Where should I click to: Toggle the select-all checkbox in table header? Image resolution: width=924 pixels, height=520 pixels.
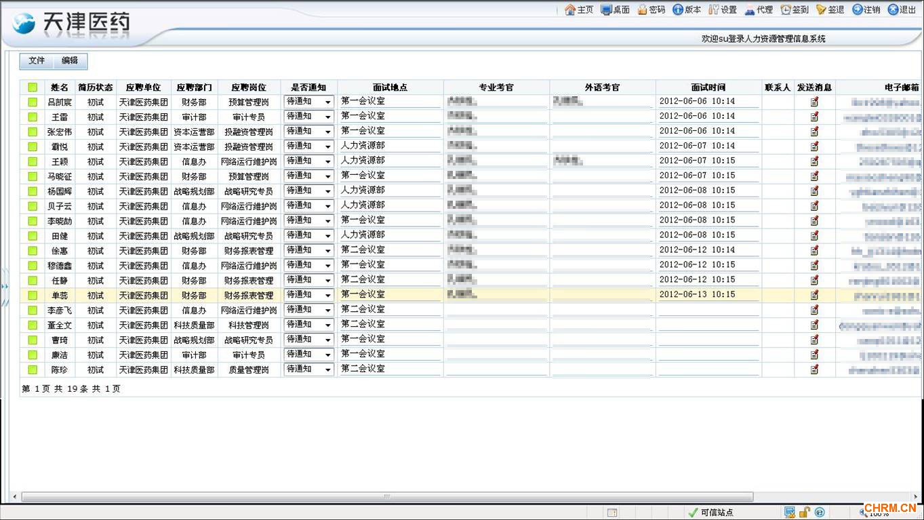pyautogui.click(x=33, y=87)
